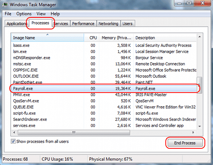
Task: Click the vertical scrollbar thumb
Action: (x=199, y=85)
